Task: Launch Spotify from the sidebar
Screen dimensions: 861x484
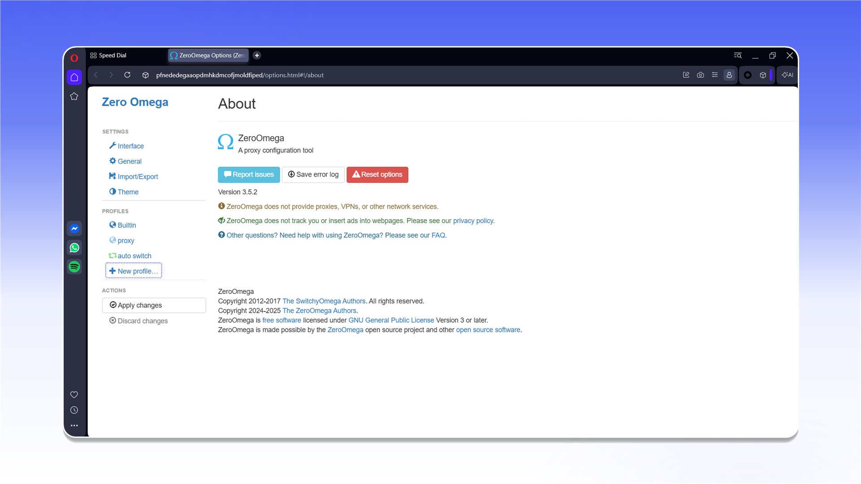Action: click(x=74, y=267)
